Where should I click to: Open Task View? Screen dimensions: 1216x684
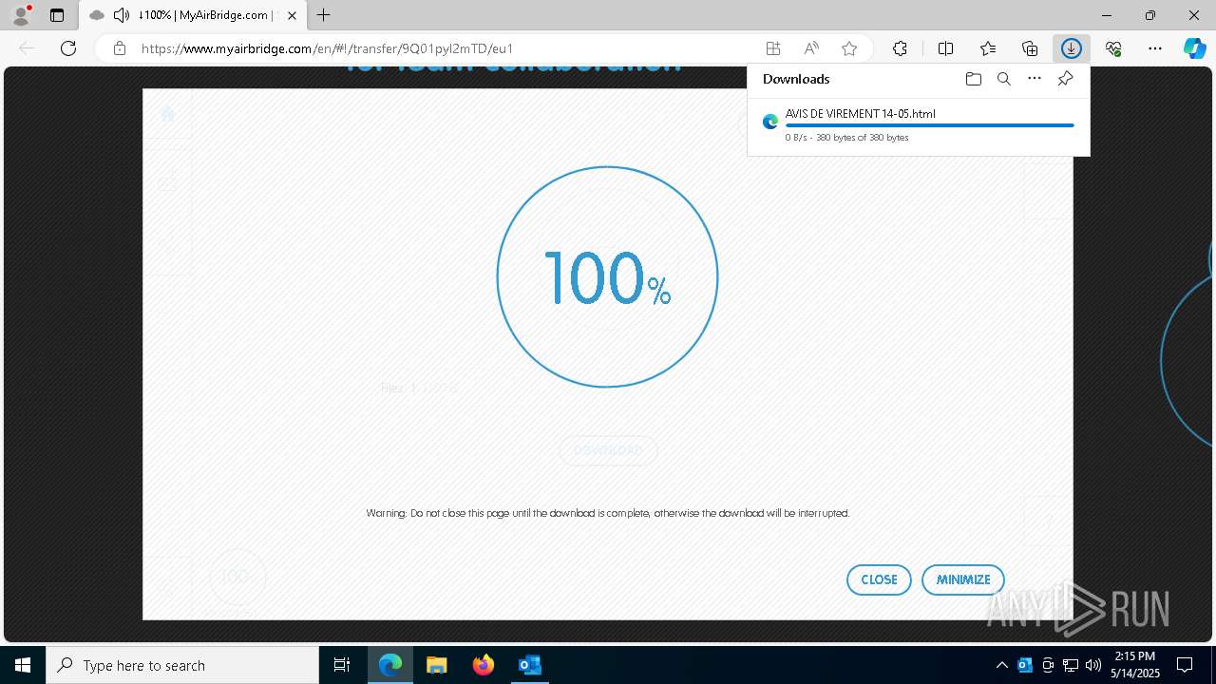pyautogui.click(x=342, y=665)
